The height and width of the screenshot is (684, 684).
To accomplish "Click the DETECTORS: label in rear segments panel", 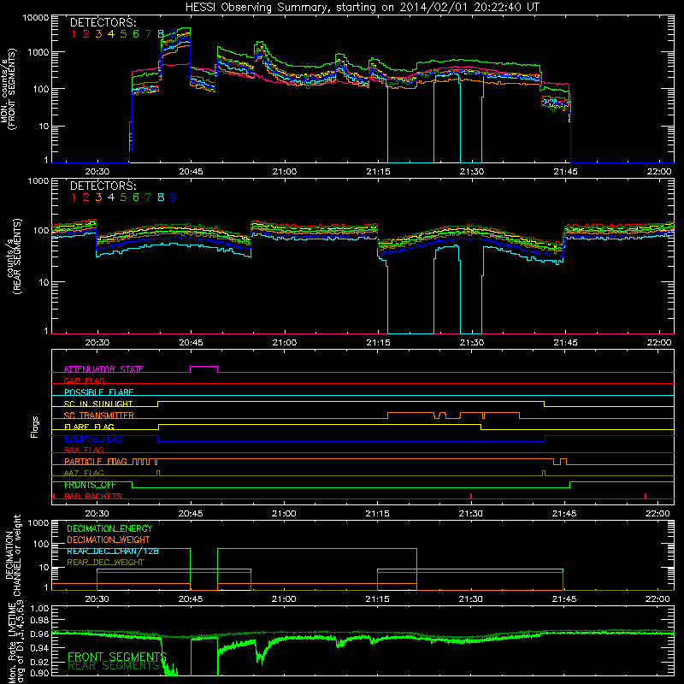I will [103, 186].
